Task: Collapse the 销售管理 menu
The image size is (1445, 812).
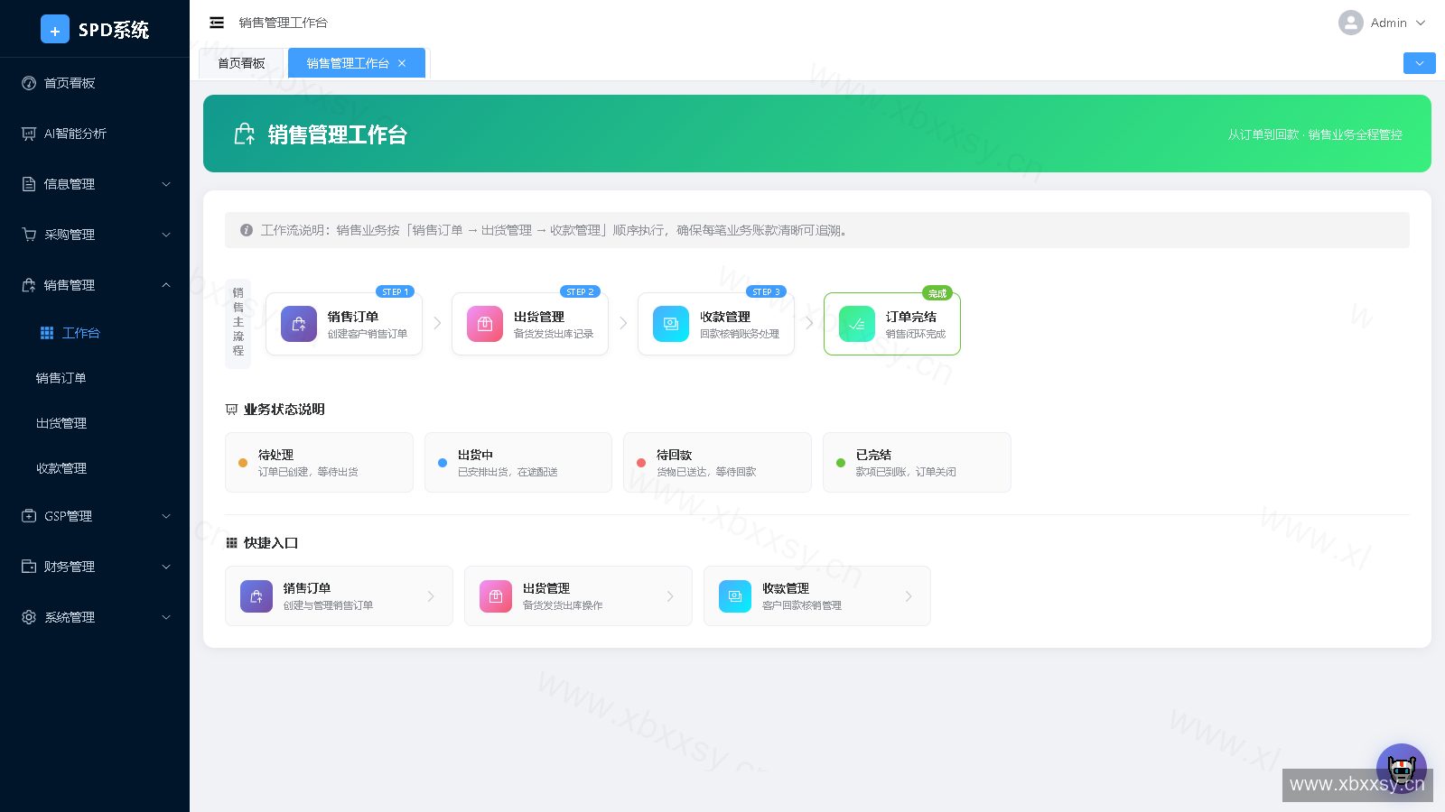Action: pos(95,285)
